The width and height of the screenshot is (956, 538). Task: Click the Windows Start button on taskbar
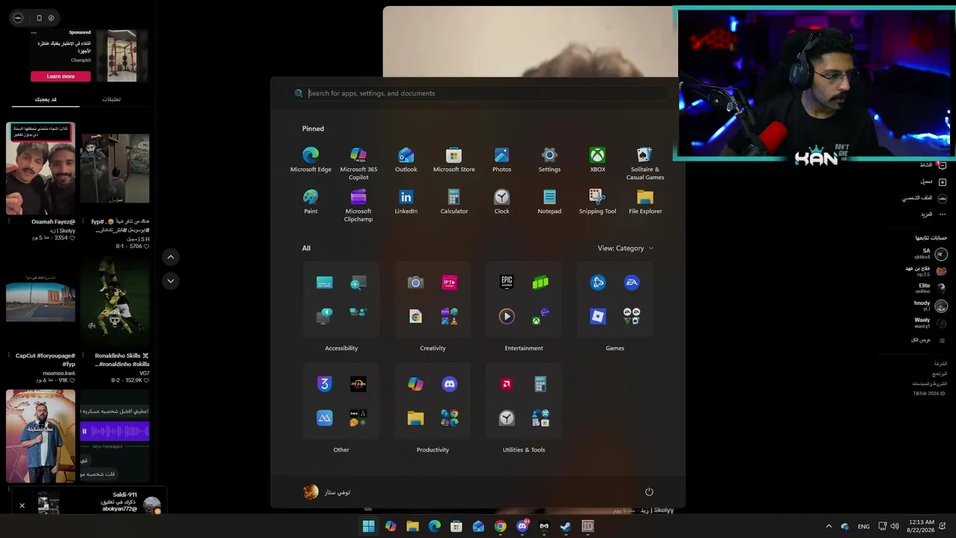pyautogui.click(x=368, y=526)
